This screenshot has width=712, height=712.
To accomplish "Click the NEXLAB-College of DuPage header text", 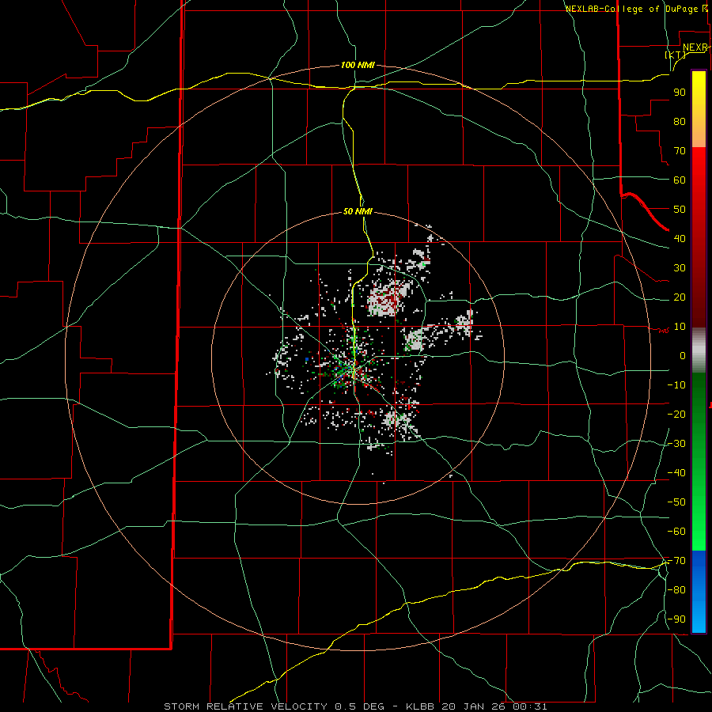I will (x=636, y=9).
